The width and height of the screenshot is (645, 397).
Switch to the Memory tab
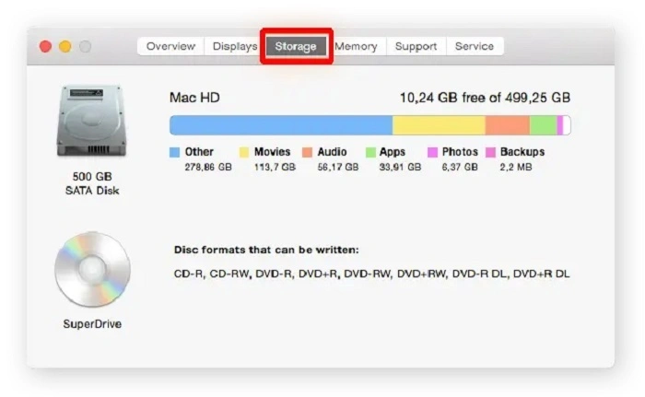coord(357,46)
